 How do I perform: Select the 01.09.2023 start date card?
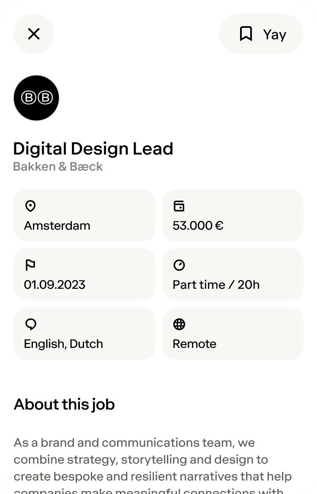pyautogui.click(x=85, y=274)
